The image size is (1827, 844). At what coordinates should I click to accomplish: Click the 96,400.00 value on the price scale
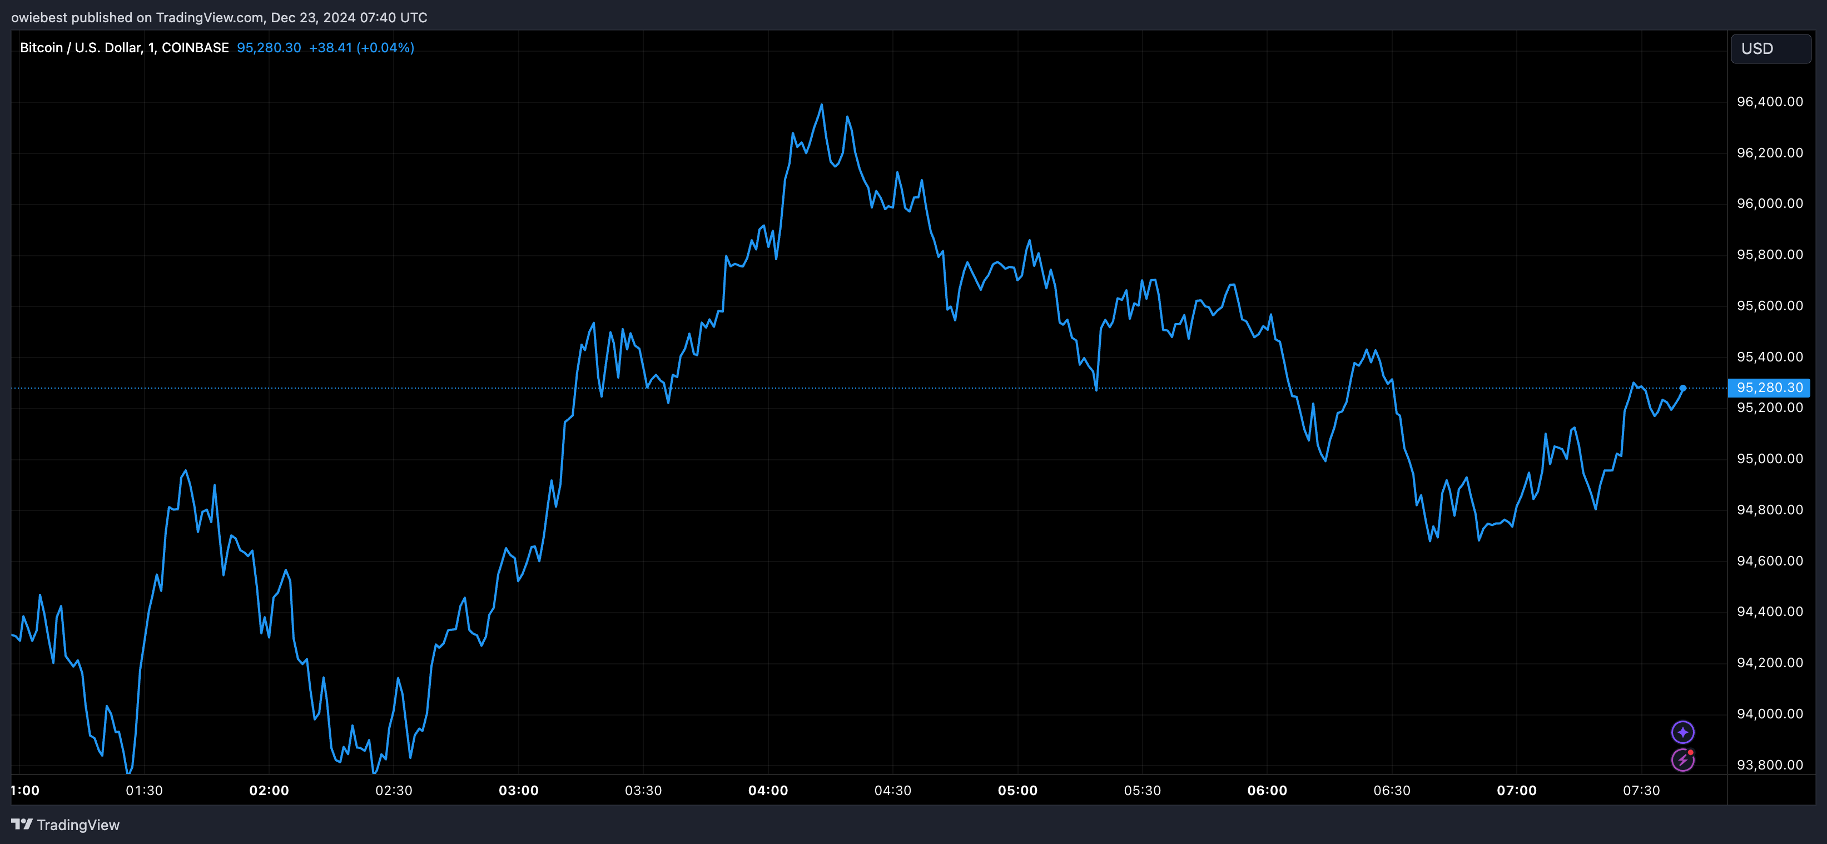click(1770, 101)
